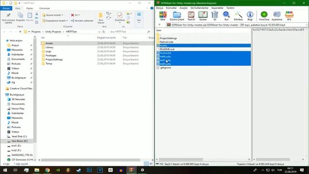Click the Explorer refresh button
Image resolution: width=309 pixels, height=174 pixels.
(104, 31)
